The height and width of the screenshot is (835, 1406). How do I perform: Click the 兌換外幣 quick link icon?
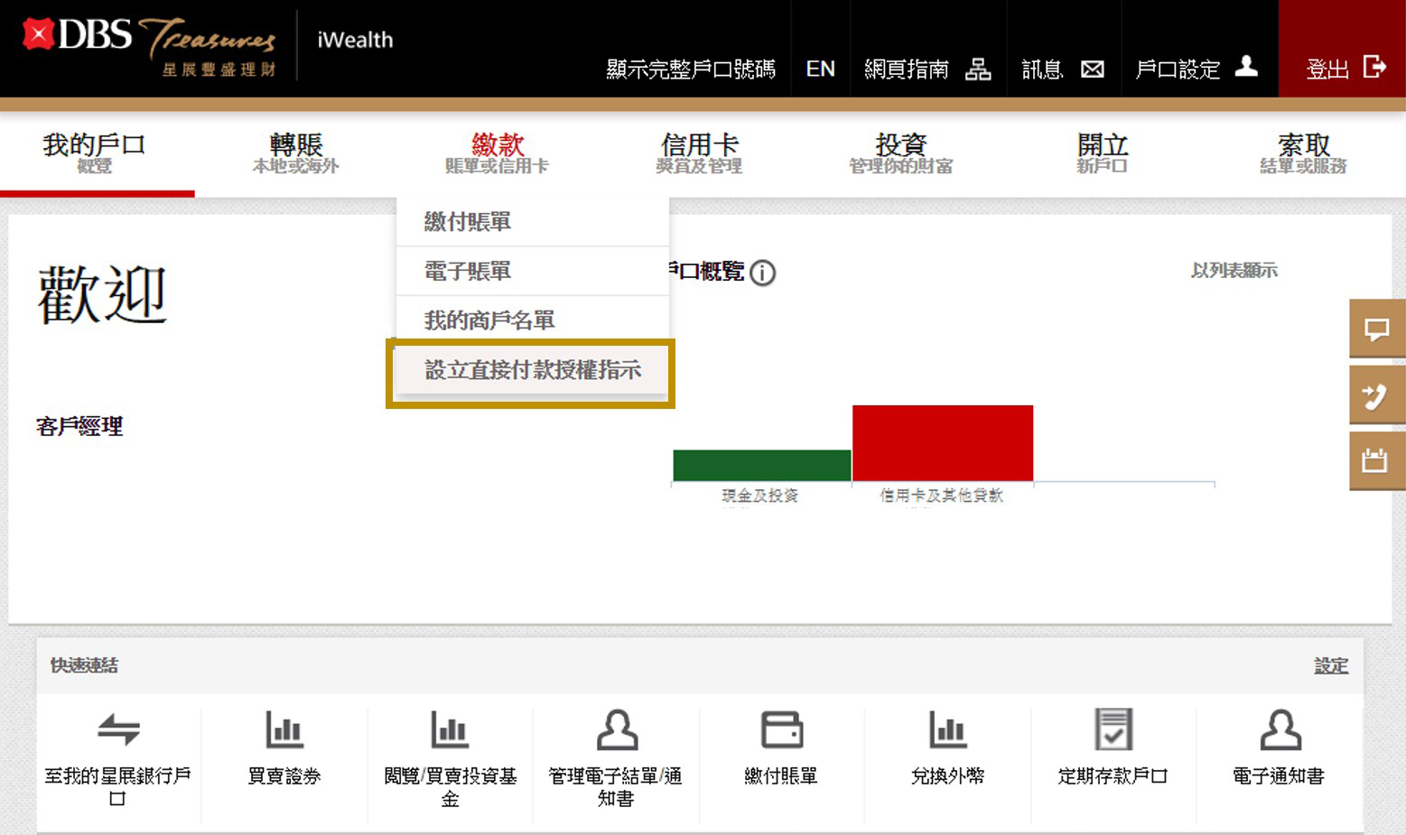947,730
